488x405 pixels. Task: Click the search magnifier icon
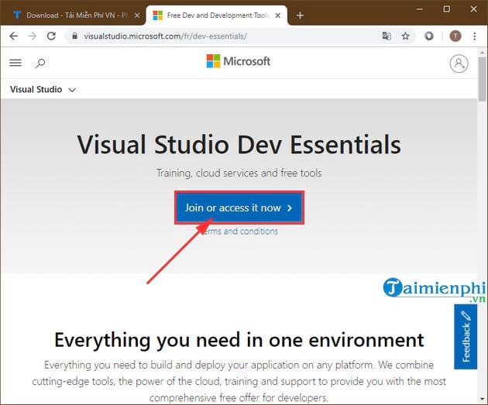click(x=40, y=63)
